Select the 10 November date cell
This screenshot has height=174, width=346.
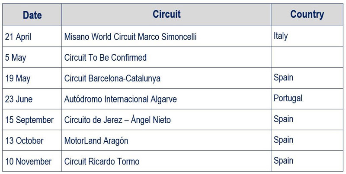coord(28,162)
